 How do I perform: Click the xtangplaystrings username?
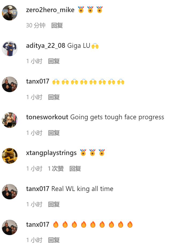[x=51, y=153]
